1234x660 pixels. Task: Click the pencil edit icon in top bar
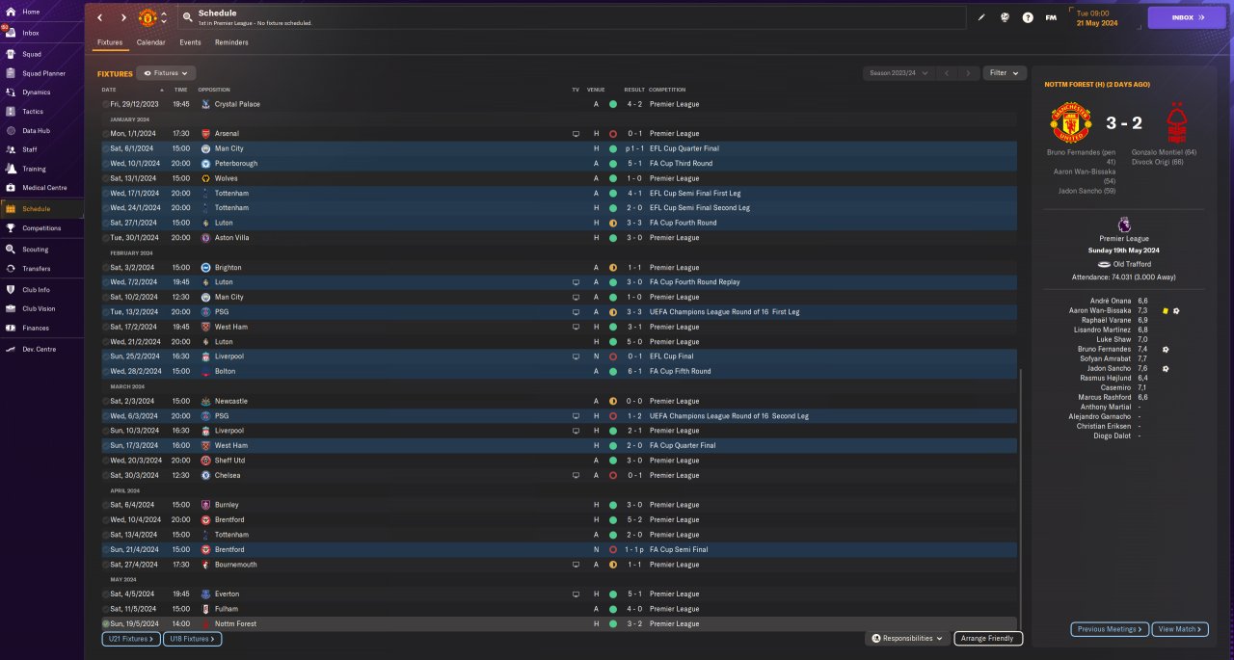click(x=981, y=17)
